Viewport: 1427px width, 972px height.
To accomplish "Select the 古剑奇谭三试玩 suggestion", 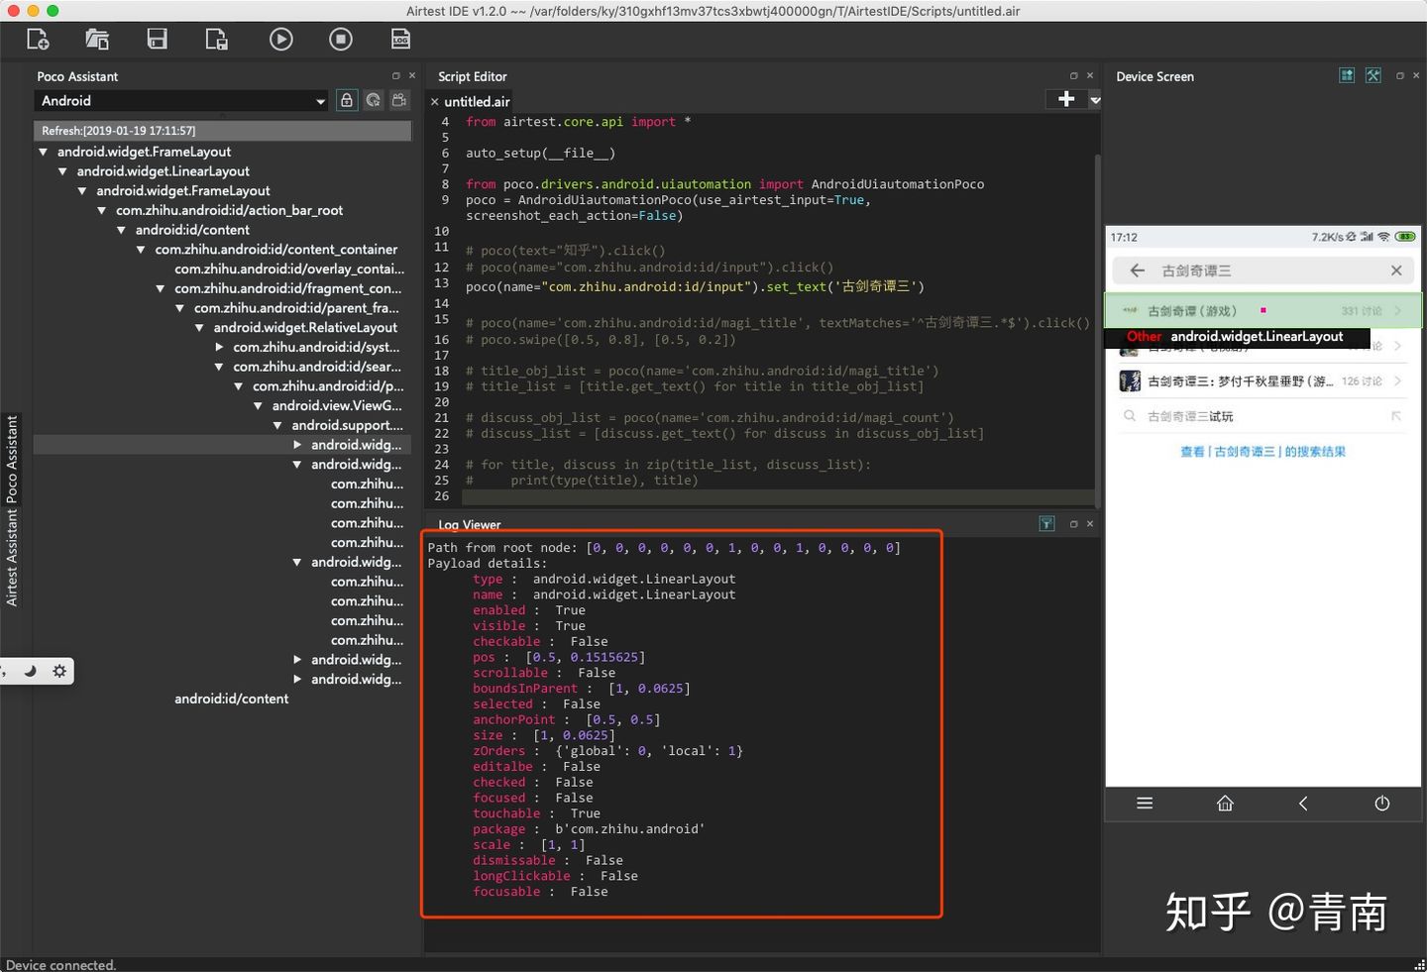I will [1263, 416].
